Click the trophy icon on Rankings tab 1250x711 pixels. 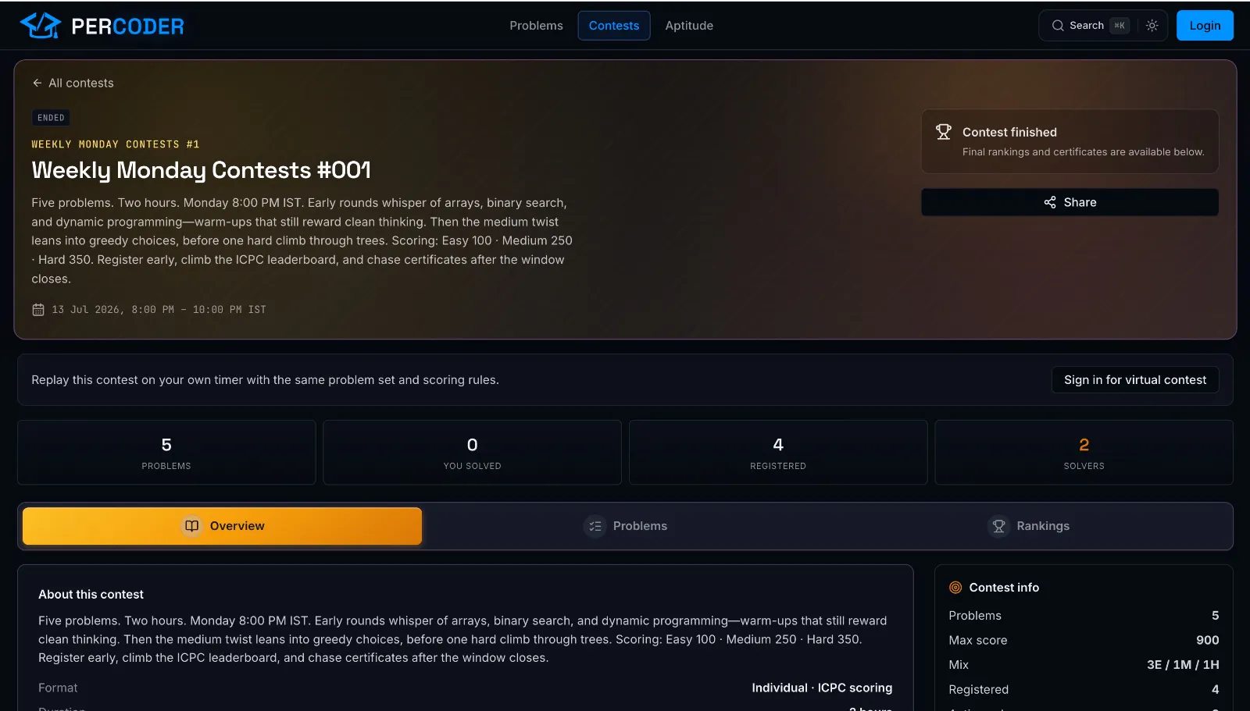(998, 526)
